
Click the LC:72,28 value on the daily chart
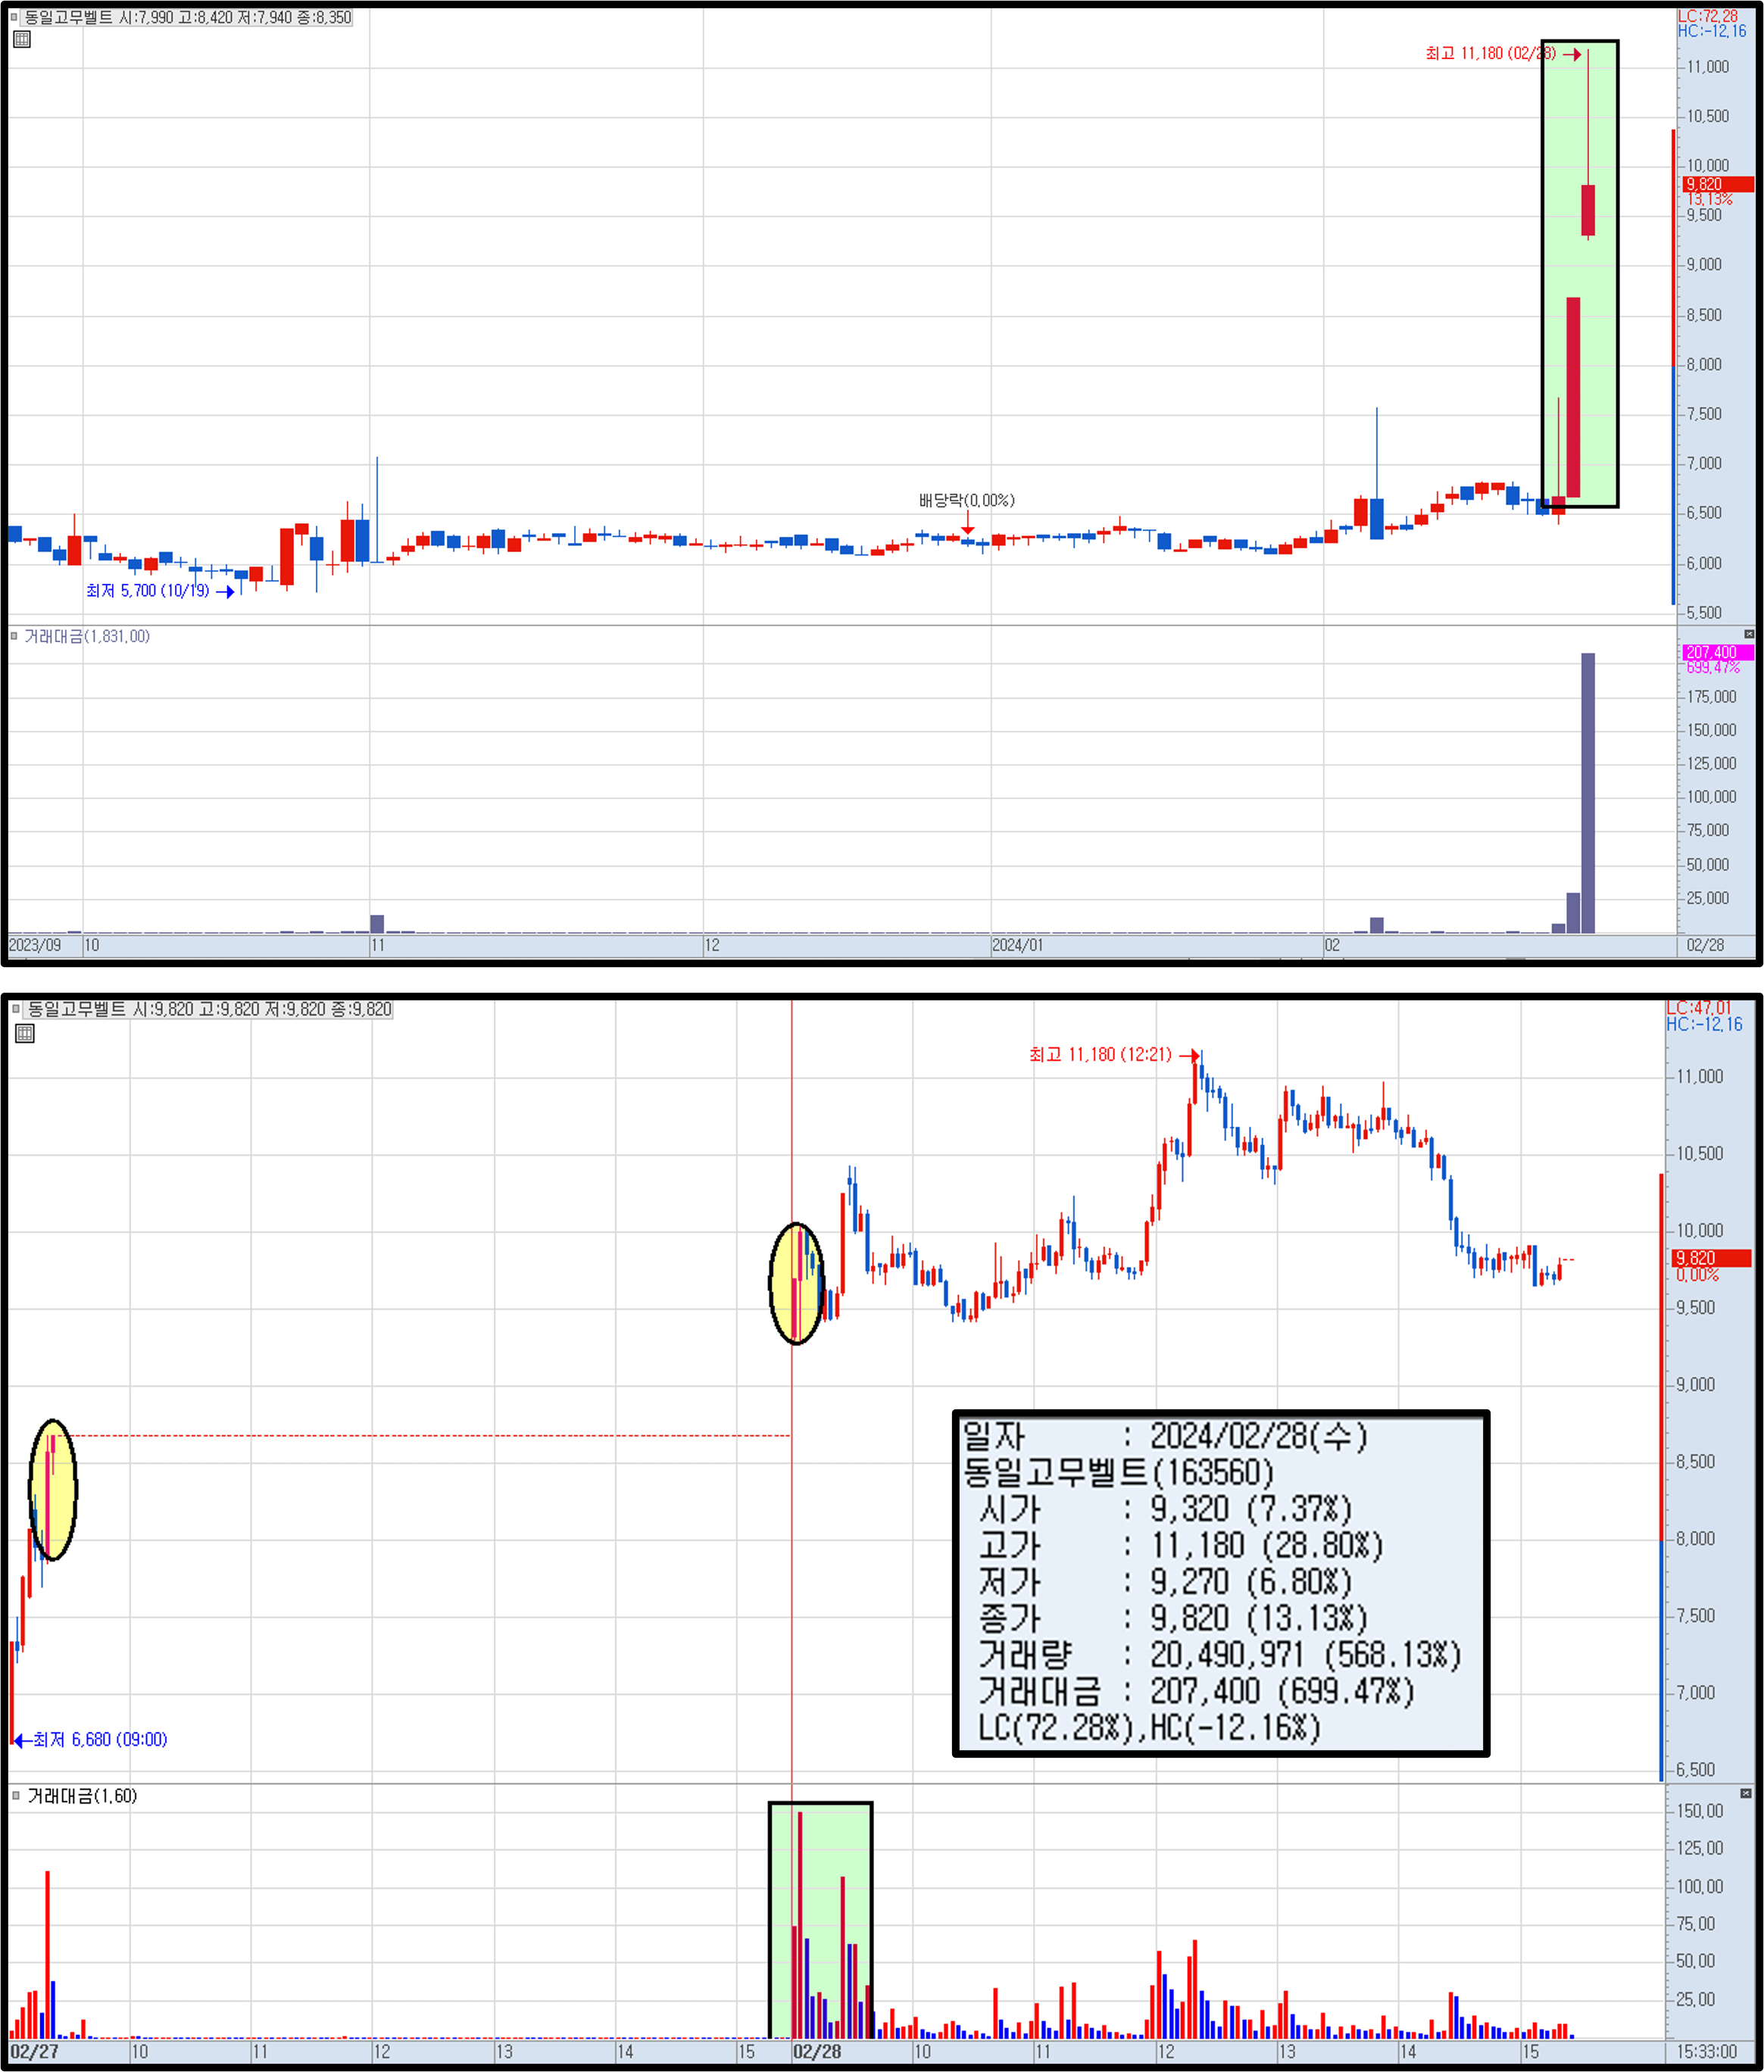(1708, 16)
